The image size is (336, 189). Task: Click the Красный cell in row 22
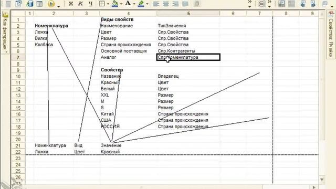point(110,152)
